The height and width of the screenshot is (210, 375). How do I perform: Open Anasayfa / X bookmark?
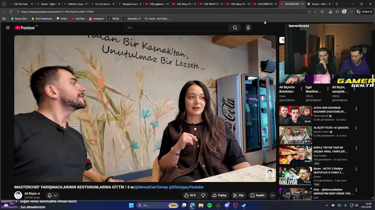coord(132,19)
